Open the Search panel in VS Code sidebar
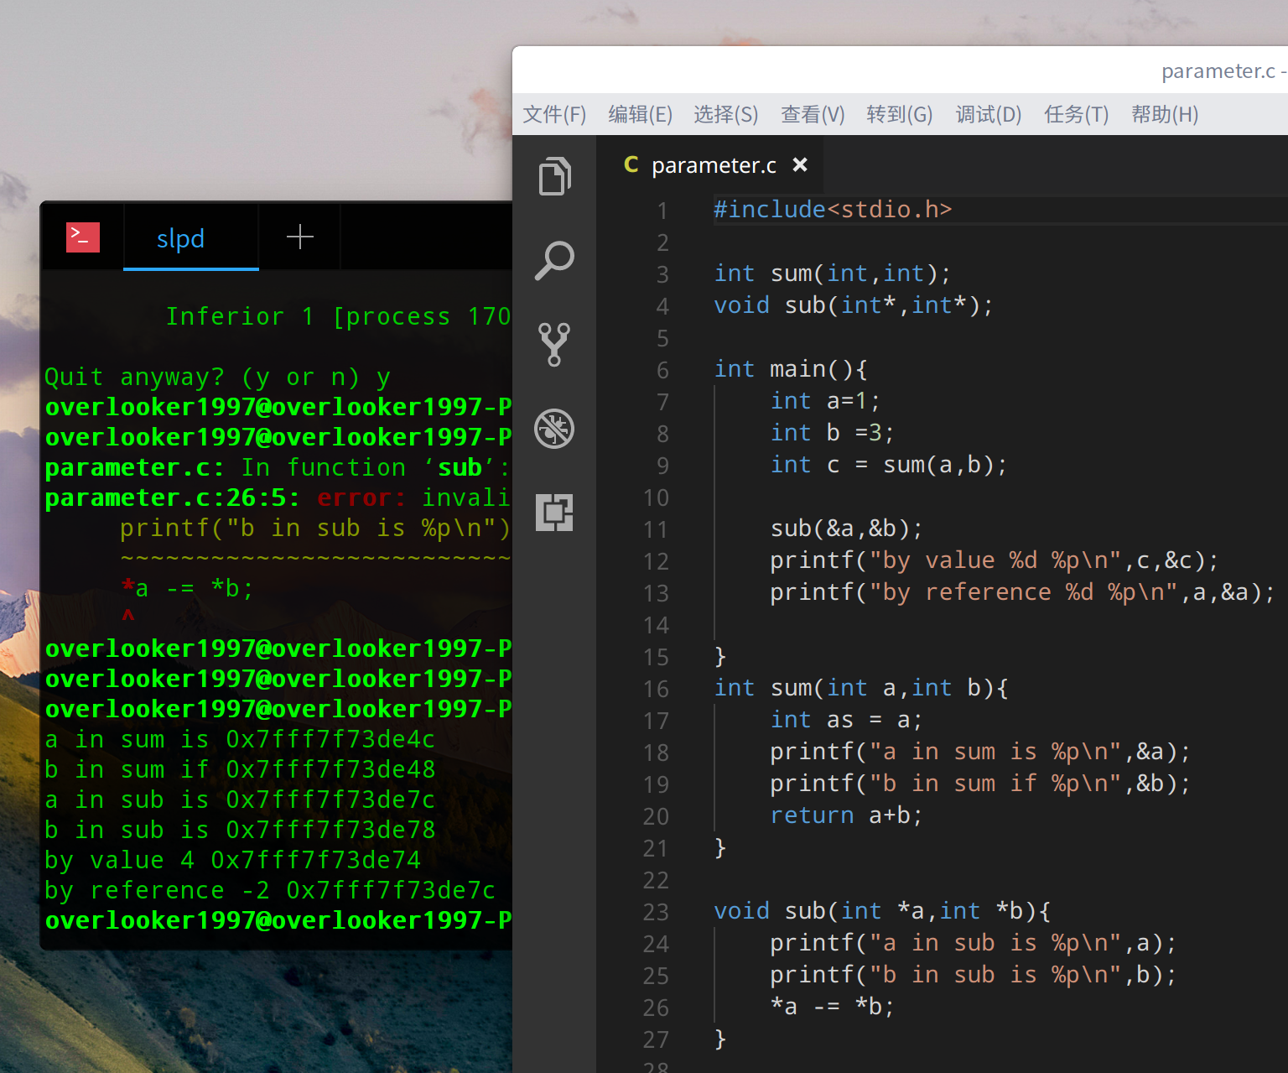Screen dimensions: 1288x1073 coord(554,260)
